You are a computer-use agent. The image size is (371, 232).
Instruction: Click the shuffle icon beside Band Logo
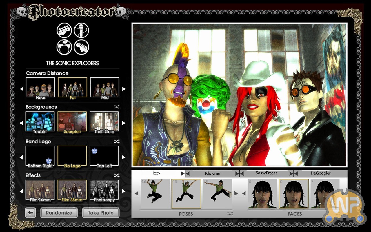point(117,142)
